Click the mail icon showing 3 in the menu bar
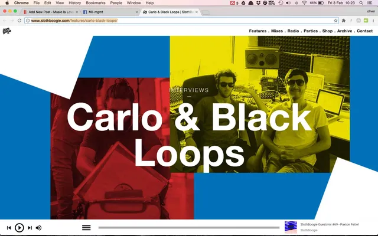378x236 pixels. point(234,3)
